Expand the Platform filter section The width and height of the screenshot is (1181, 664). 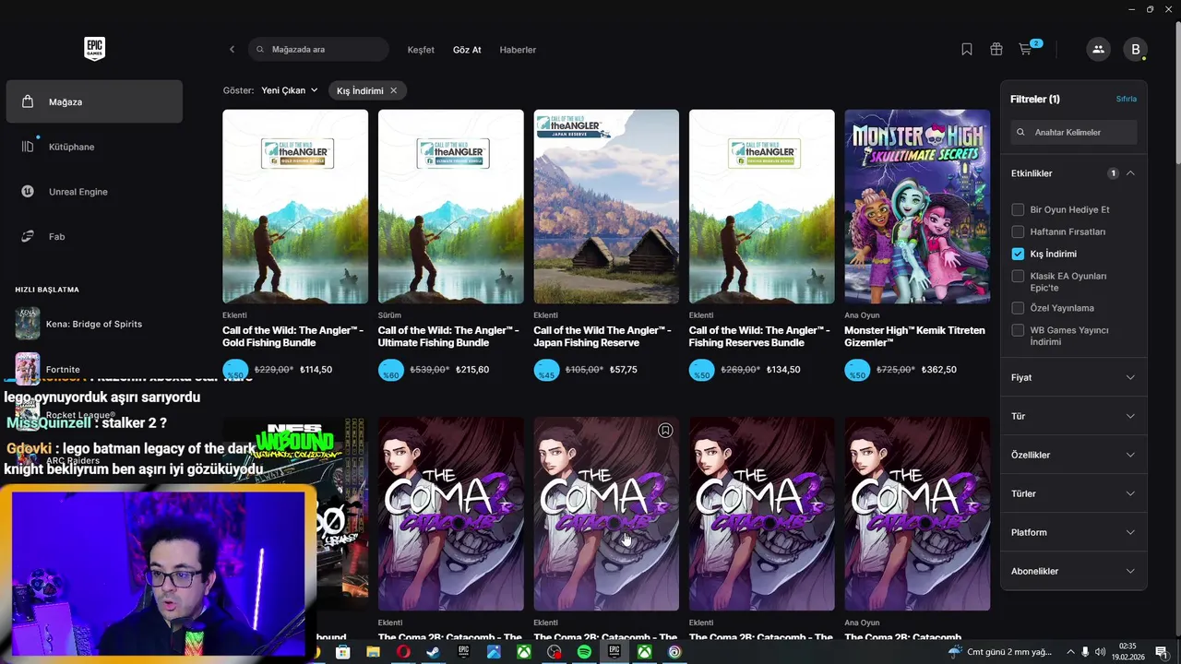point(1074,532)
